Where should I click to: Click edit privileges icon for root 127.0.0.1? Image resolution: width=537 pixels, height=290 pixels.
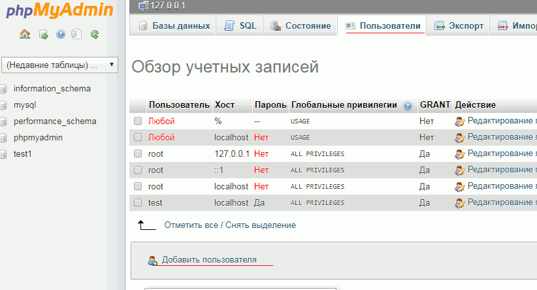459,153
